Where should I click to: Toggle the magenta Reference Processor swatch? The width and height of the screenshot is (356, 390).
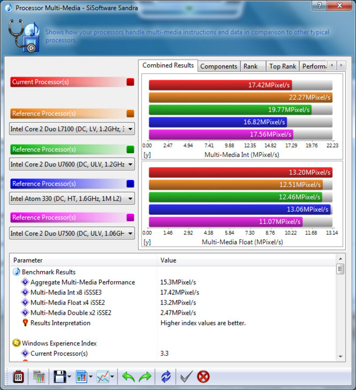(x=130, y=218)
